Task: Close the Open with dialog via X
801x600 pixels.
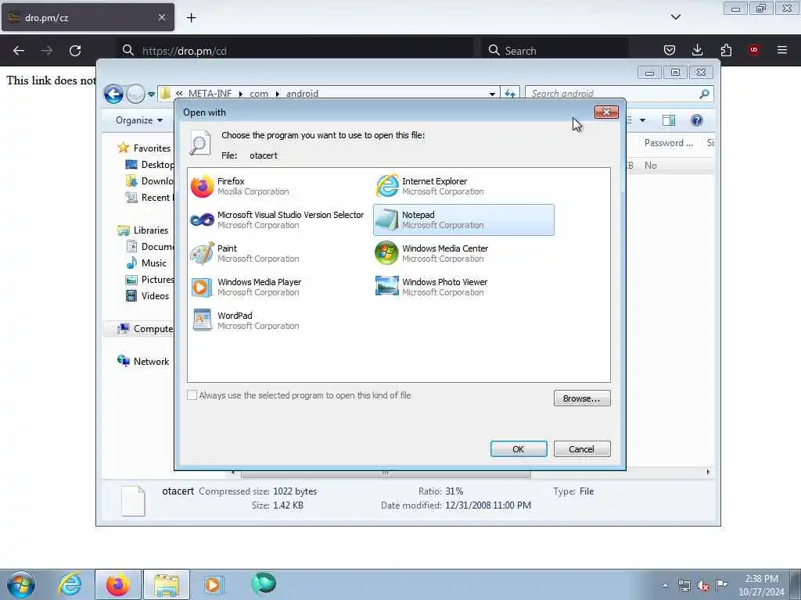Action: click(x=606, y=112)
